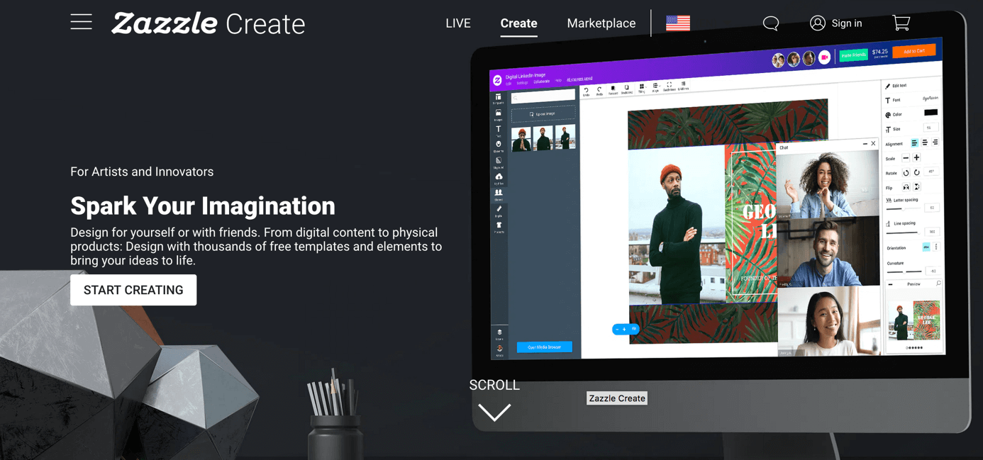
Task: Click the pink video camera button in mockup
Action: coord(824,57)
